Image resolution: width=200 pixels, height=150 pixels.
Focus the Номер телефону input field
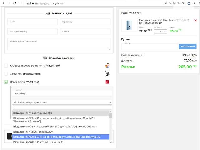point(32,32)
